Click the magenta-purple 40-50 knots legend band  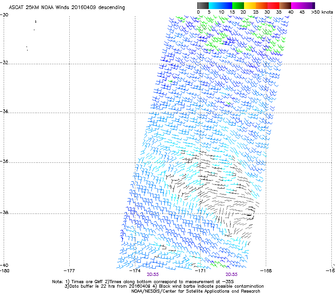tap(303, 5)
